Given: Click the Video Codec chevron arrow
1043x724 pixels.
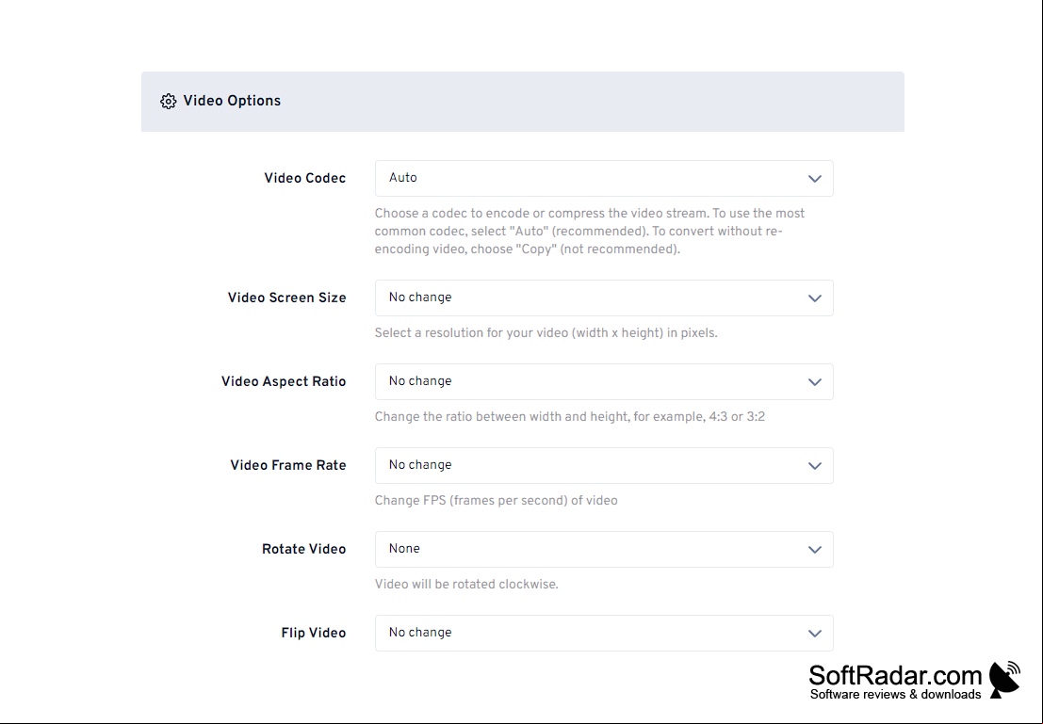Looking at the screenshot, I should point(814,178).
